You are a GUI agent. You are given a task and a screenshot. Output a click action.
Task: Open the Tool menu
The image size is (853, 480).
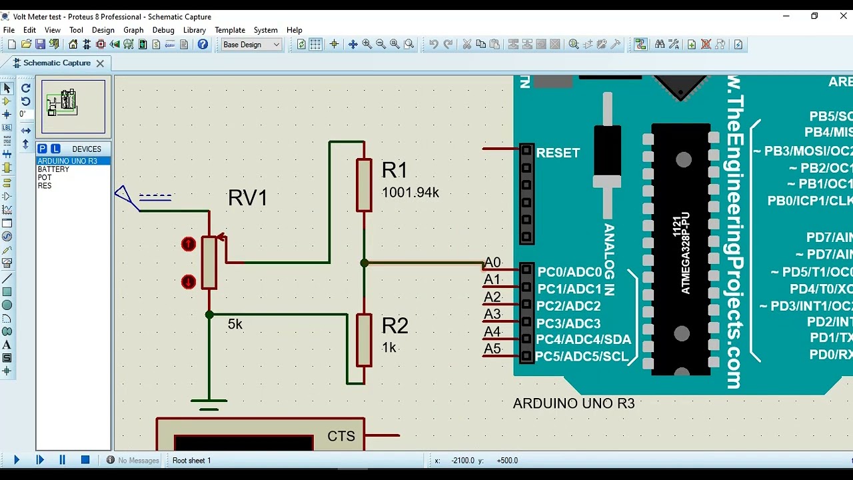[x=77, y=30]
